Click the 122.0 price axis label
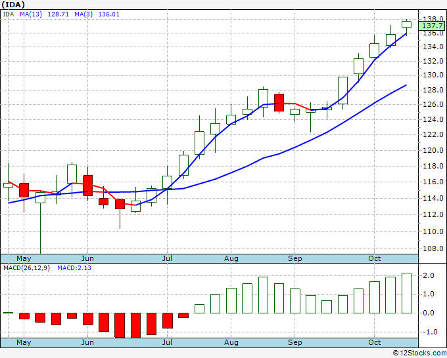Image resolution: width=447 pixels, height=358 pixels. tap(433, 134)
